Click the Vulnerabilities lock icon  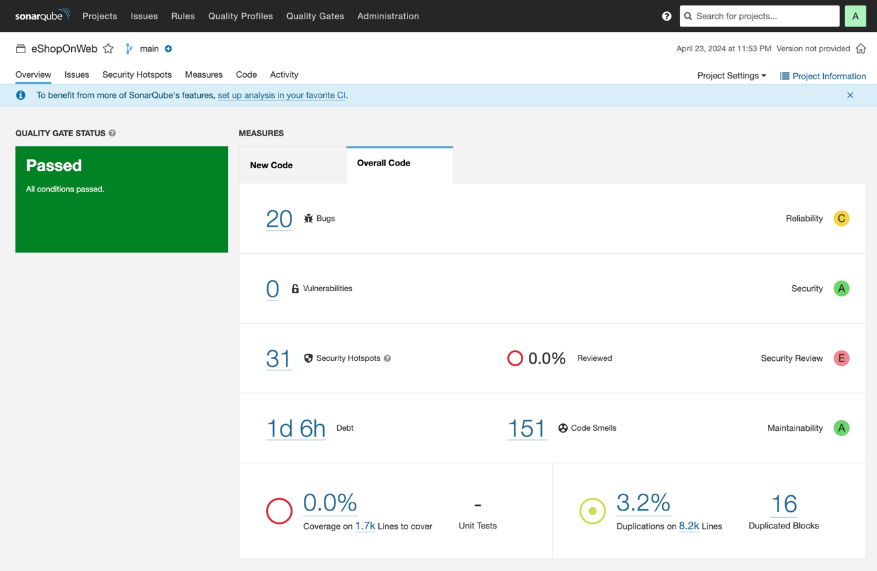coord(295,288)
